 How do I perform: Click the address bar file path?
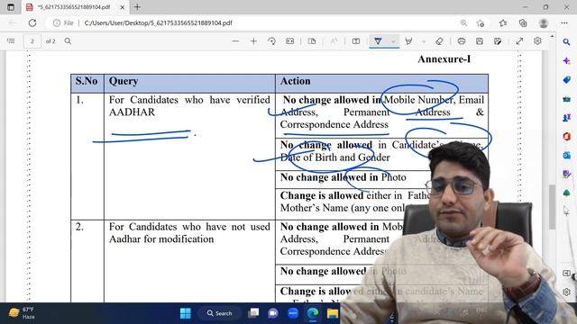click(159, 22)
